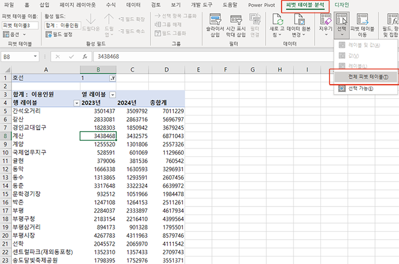This screenshot has height=264, width=399.
Task: Switch to the 페이지 레이아웃 tab
Action: [x=78, y=5]
